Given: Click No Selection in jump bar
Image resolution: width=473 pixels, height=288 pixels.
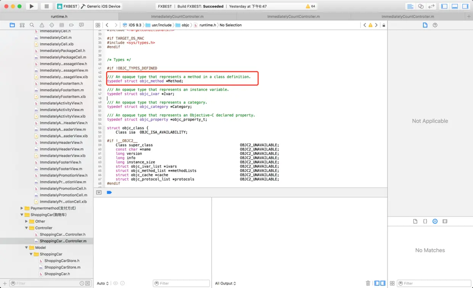Looking at the screenshot, I should point(230,25).
